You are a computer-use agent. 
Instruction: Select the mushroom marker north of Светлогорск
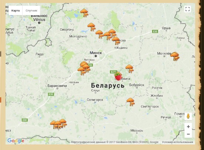(130, 102)
